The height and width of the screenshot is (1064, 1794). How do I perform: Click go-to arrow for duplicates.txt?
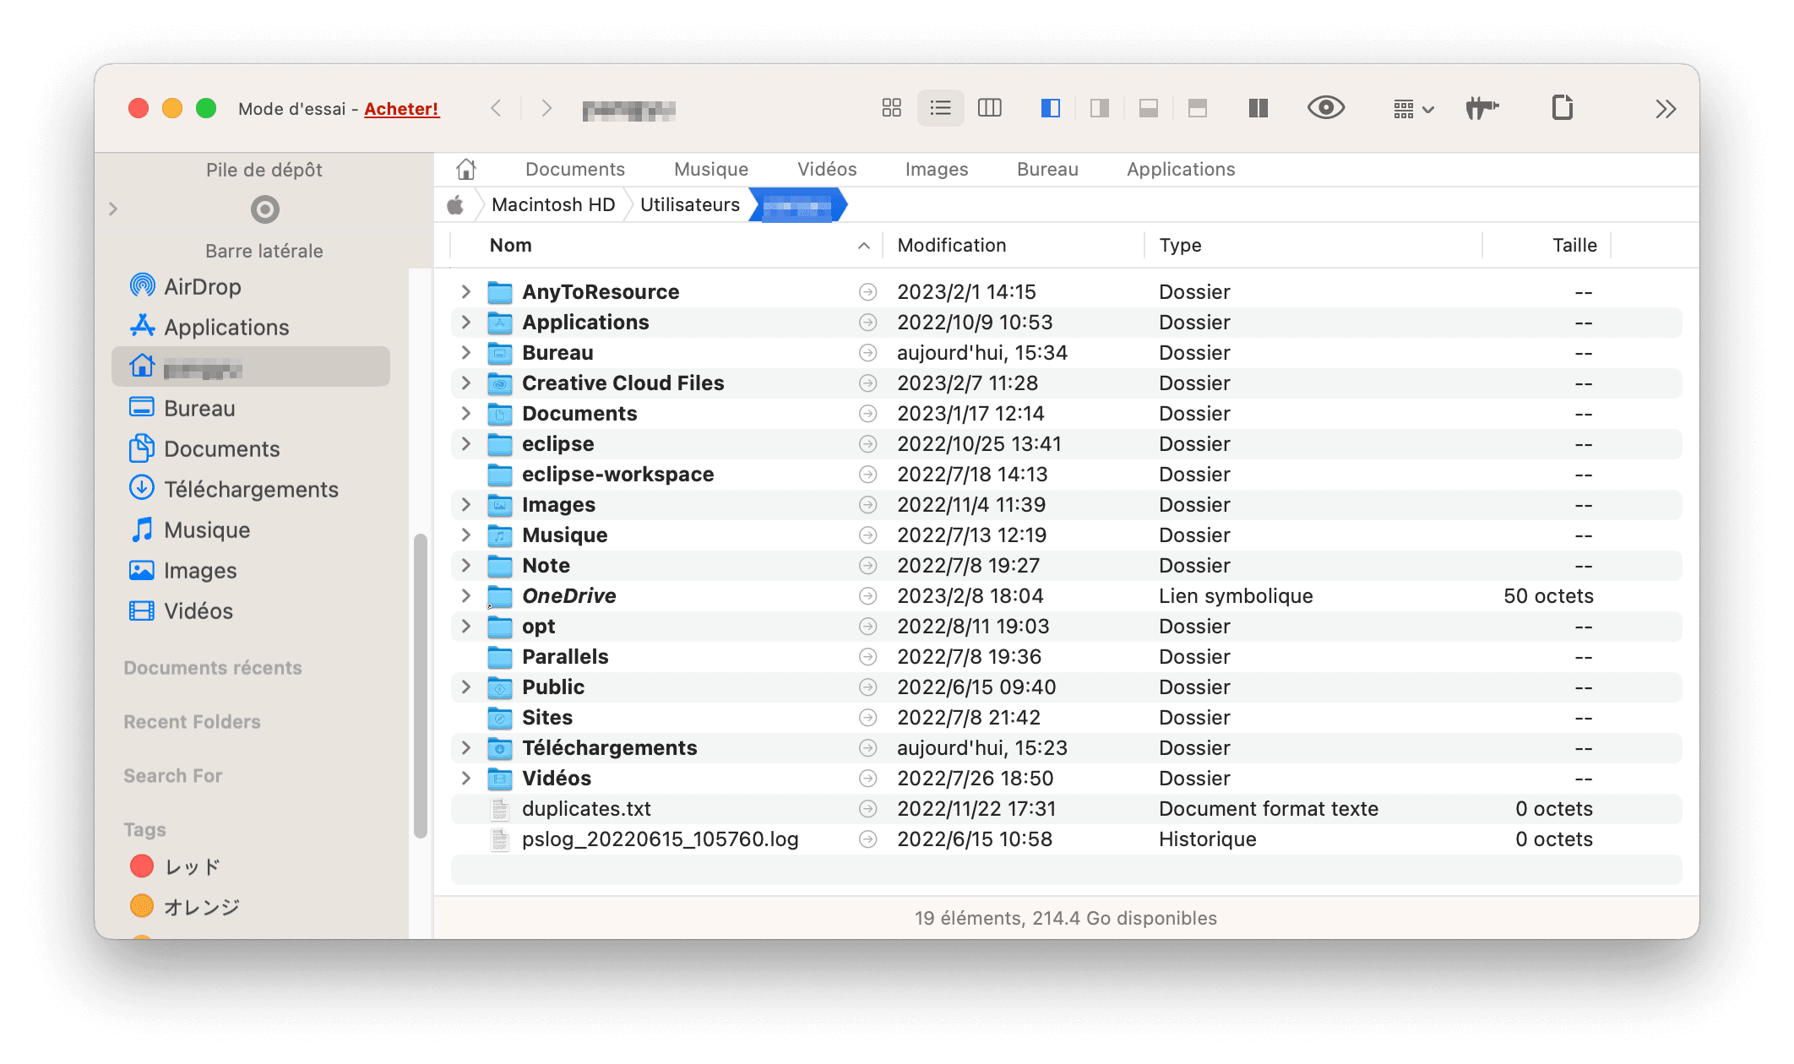coord(867,808)
